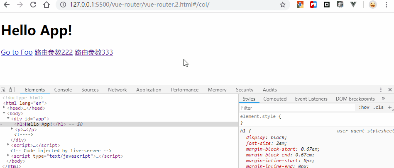Select the DOM Breakpoints sidebar tab
This screenshot has height=168, width=394.
pyautogui.click(x=355, y=98)
